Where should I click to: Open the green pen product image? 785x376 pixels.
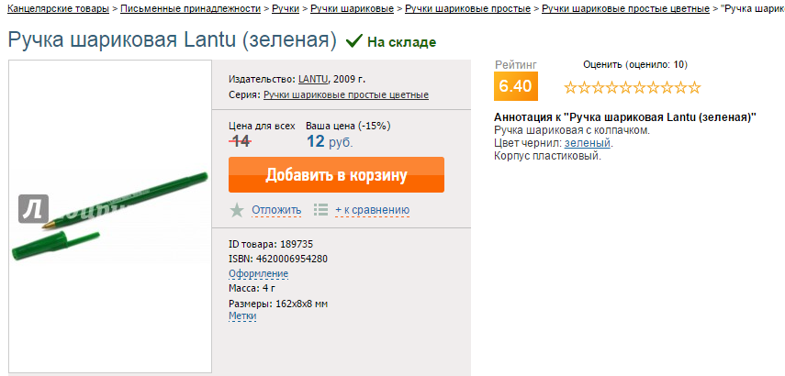point(110,216)
